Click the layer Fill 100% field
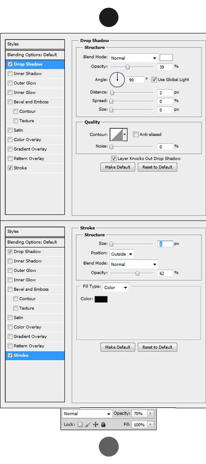206x464 pixels. tap(140, 424)
